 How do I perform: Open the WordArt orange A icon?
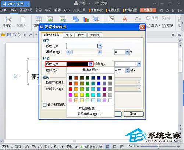pos(125,19)
